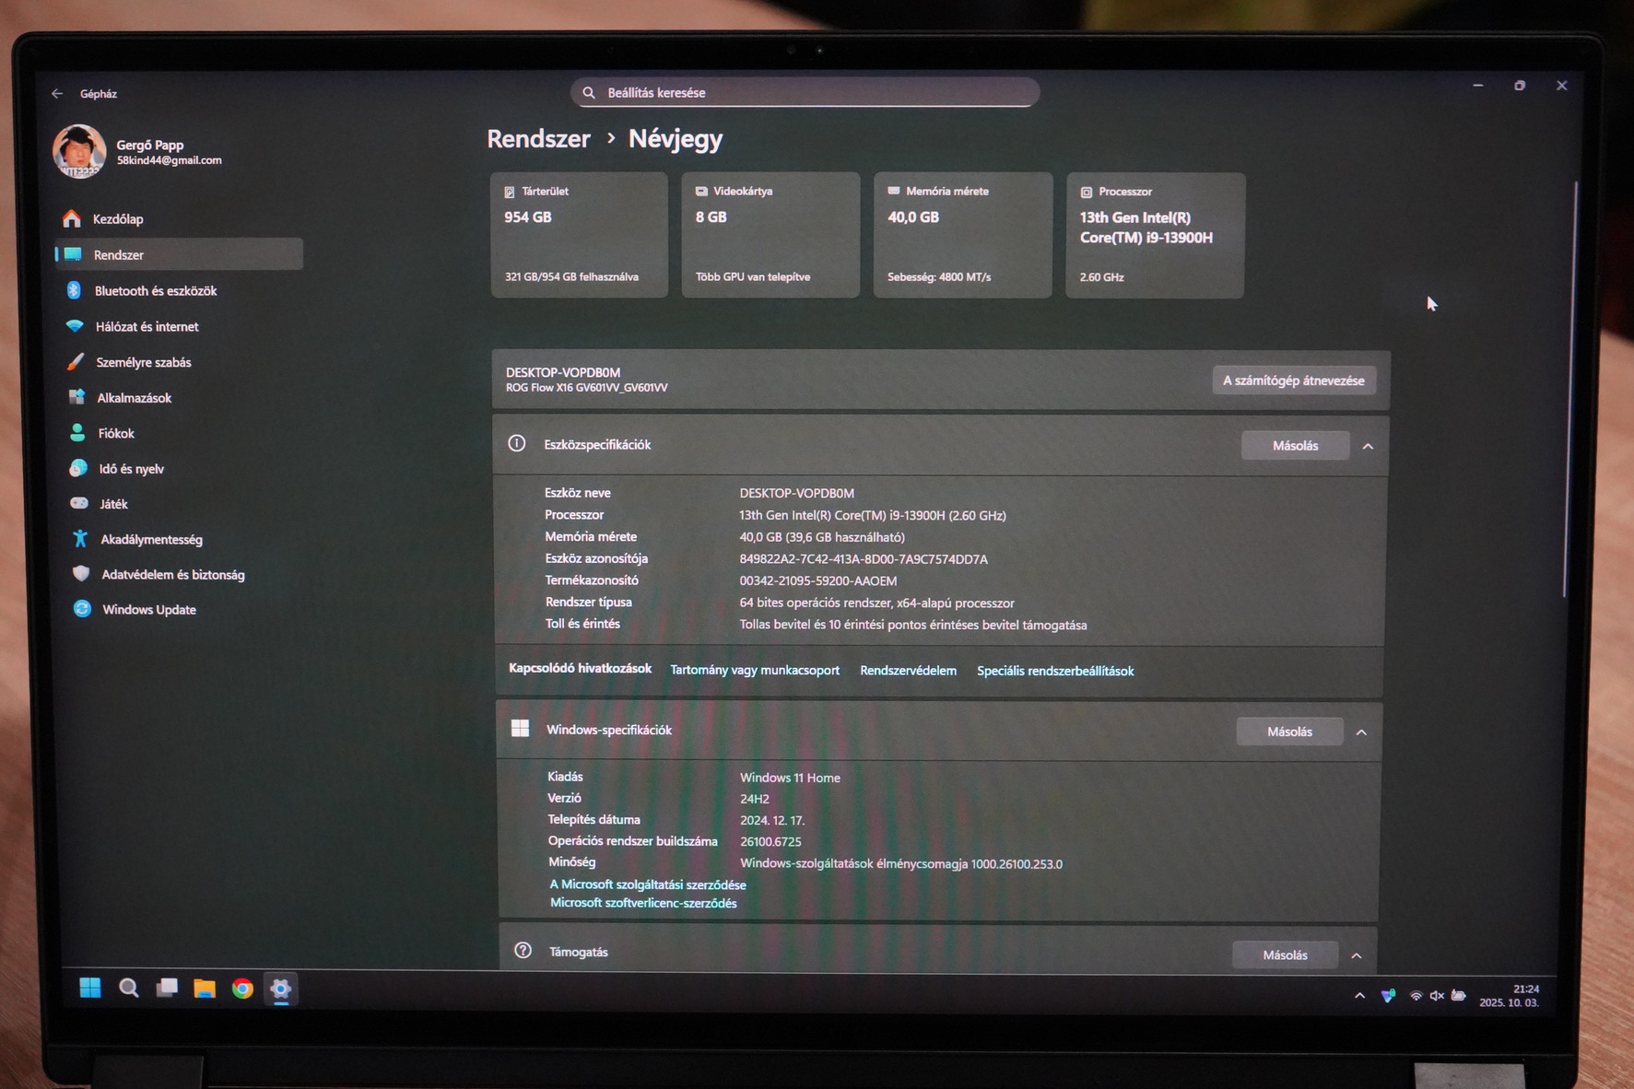Viewport: 1634px width, 1089px height.
Task: Collapse the Támogatás section
Action: [x=1357, y=955]
